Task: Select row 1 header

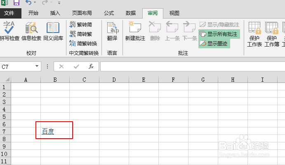Action: (5, 87)
